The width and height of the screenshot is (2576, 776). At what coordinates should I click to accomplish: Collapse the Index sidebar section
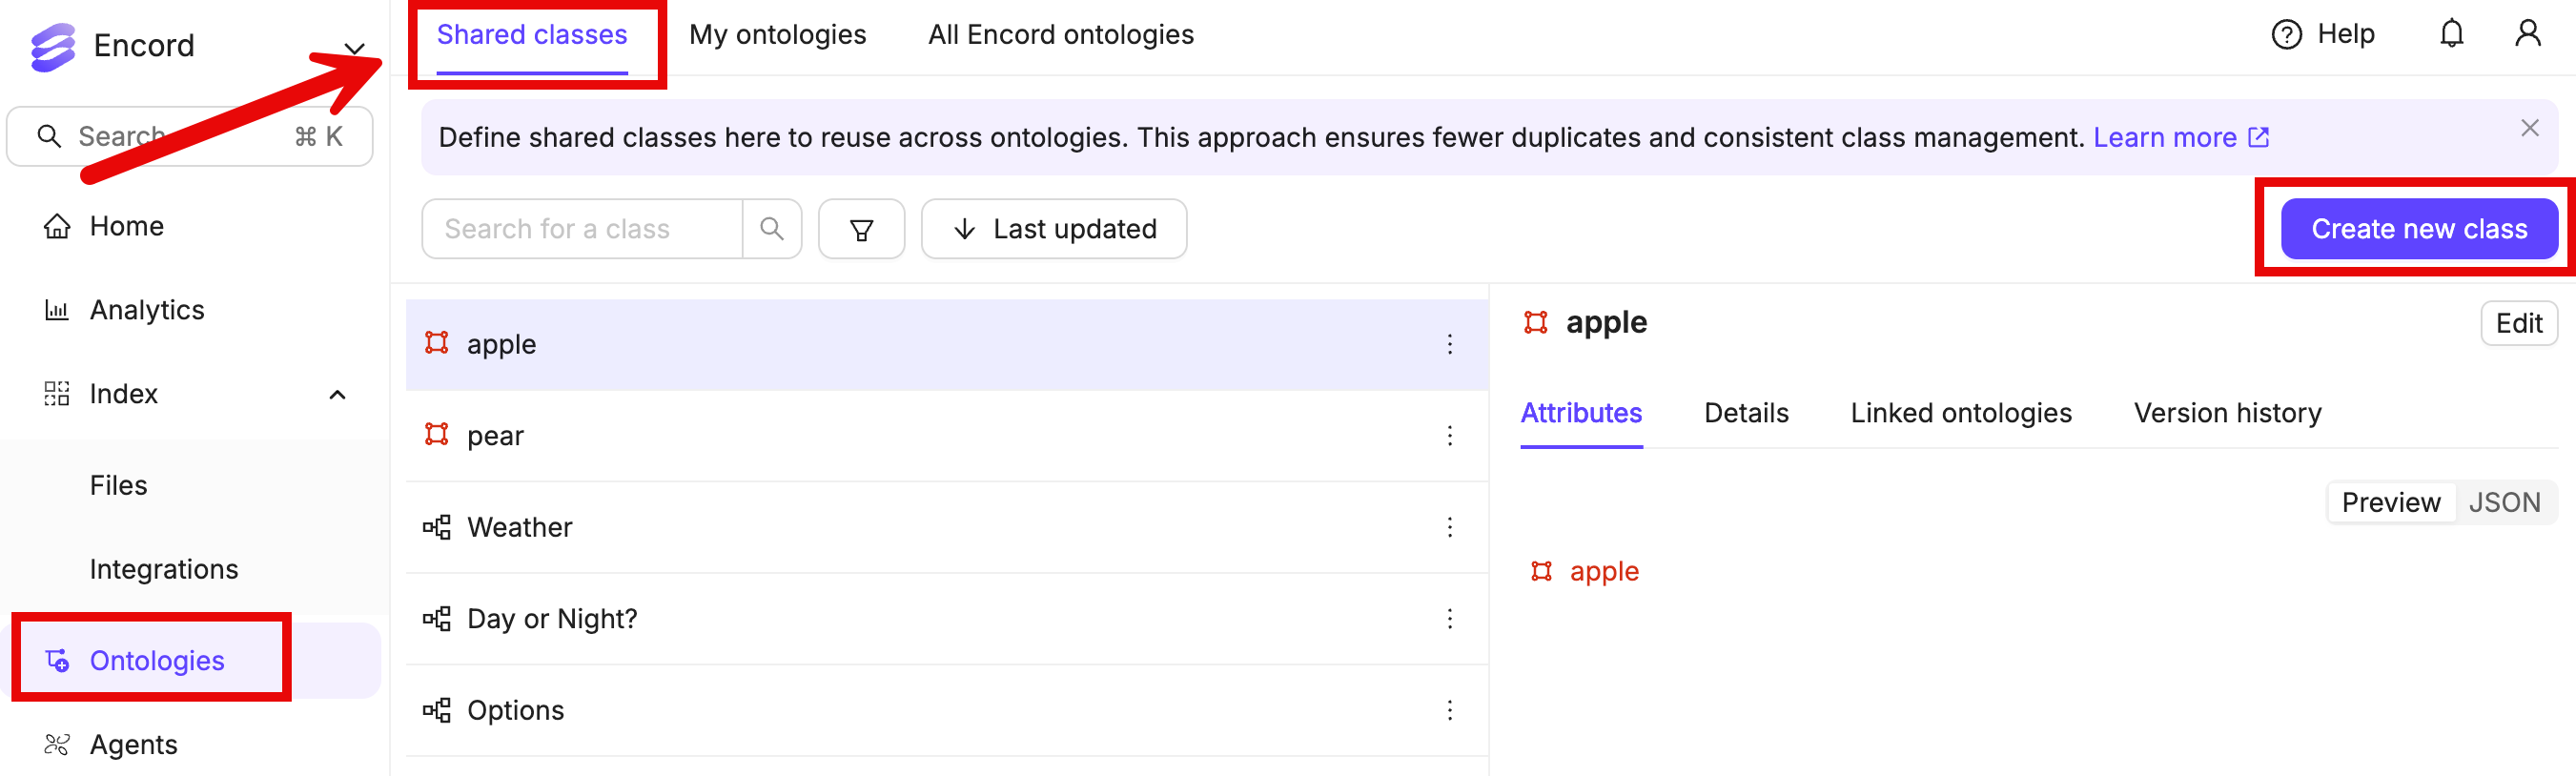point(338,395)
